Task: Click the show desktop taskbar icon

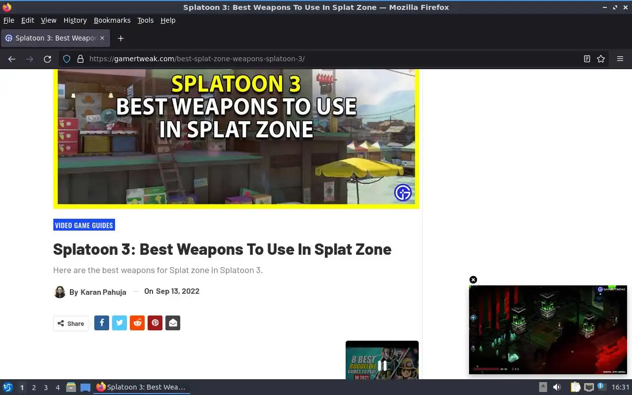Action: coord(85,387)
